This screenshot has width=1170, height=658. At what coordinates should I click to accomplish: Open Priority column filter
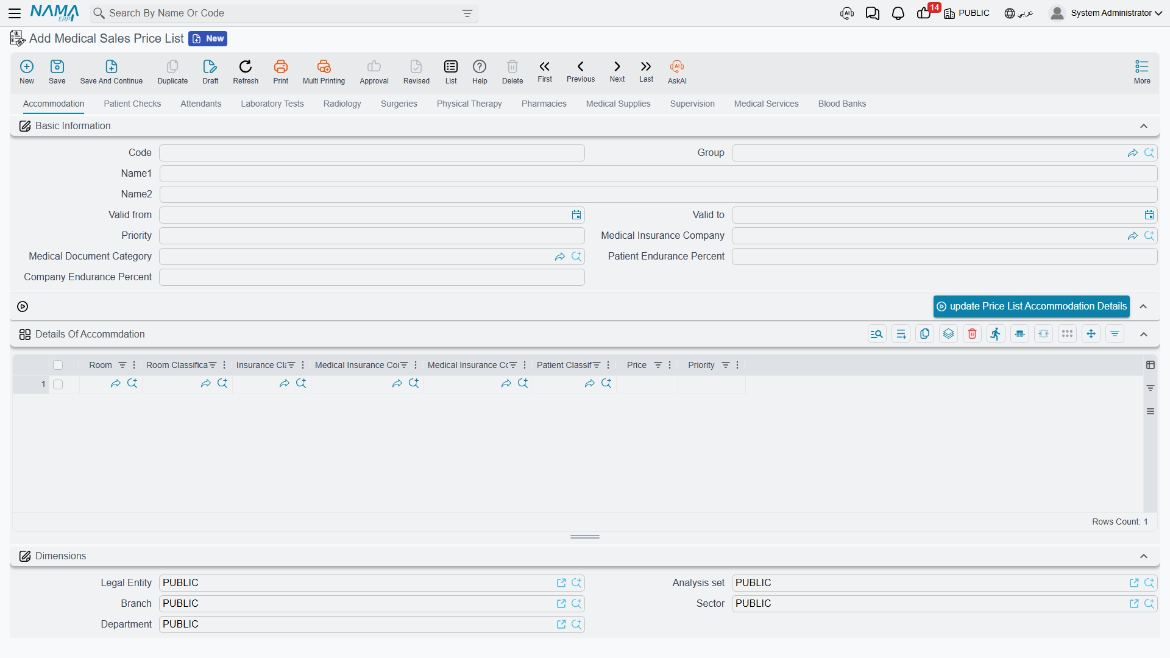point(726,365)
